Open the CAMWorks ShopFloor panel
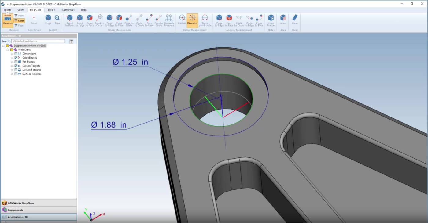 pyautogui.click(x=39, y=203)
